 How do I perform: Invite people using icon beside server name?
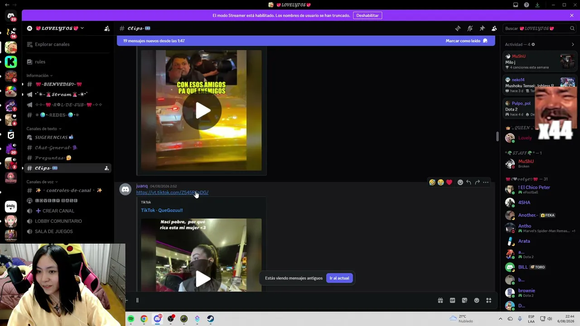pos(107,28)
